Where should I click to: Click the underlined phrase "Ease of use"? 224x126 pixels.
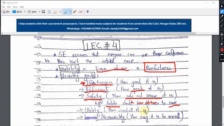pyautogui.click(x=112, y=69)
